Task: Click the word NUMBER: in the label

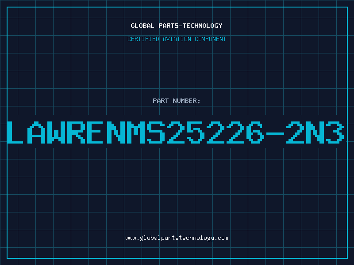Action: tap(186, 101)
